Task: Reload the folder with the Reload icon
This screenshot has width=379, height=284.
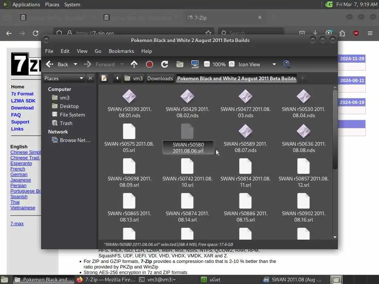Action: point(165,64)
